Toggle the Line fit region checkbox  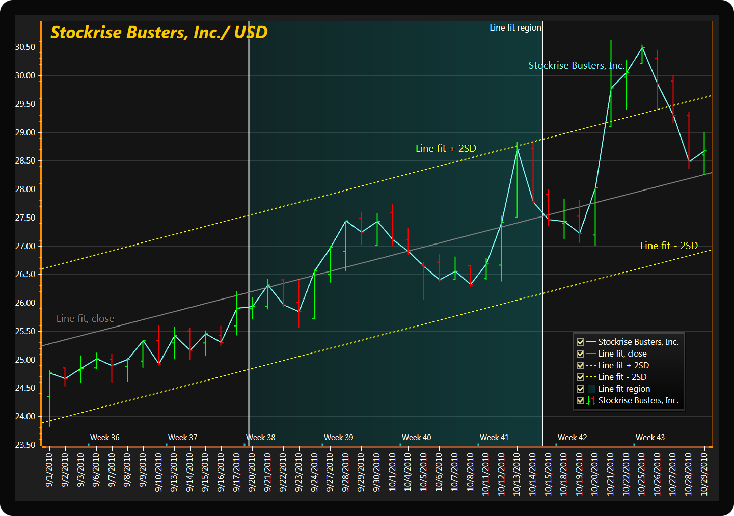[x=580, y=389]
